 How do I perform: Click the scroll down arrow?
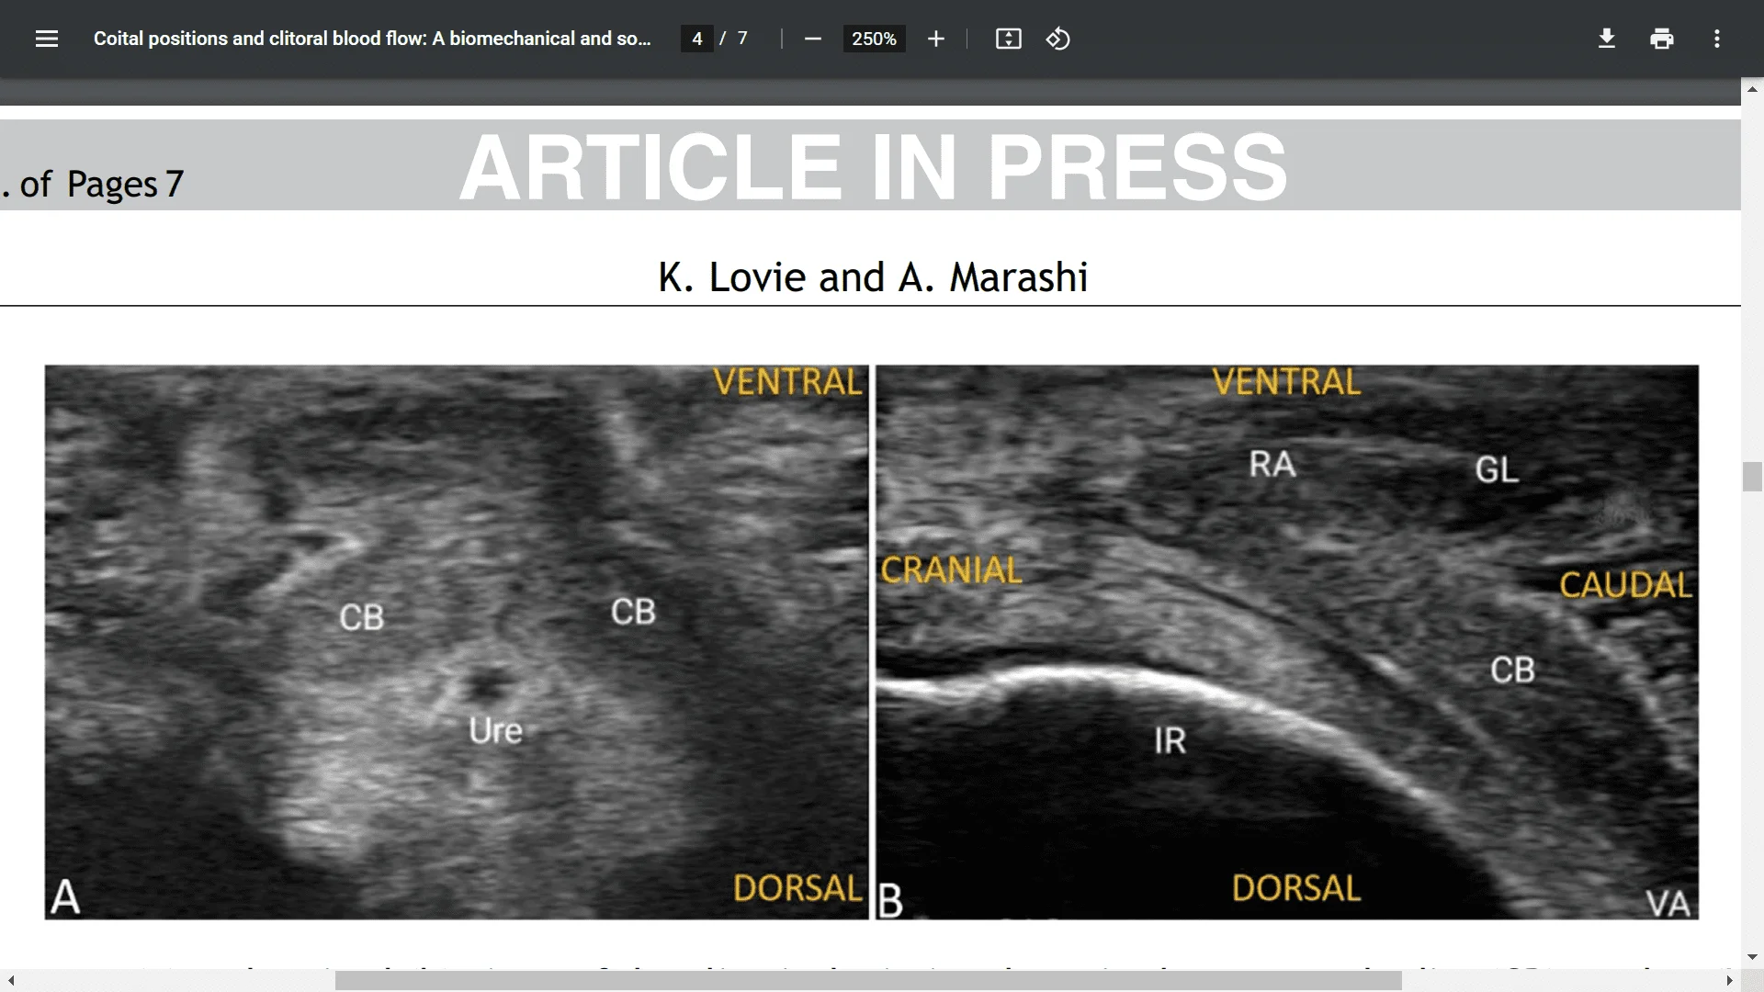click(1752, 958)
